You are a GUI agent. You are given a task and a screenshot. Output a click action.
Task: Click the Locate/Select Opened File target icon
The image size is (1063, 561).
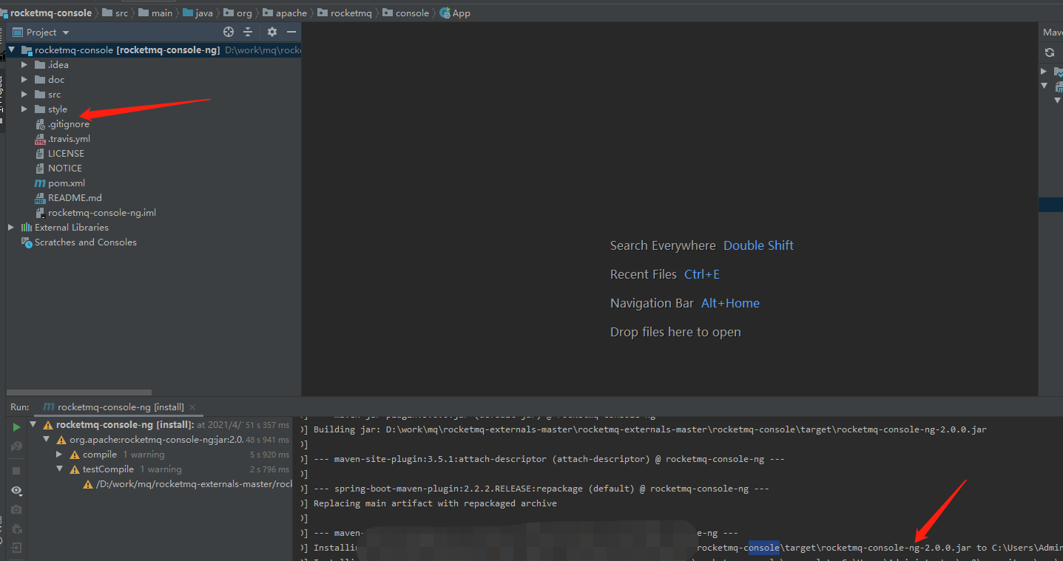(229, 32)
